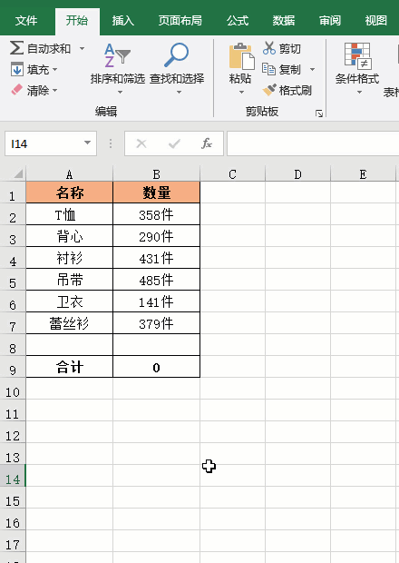The height and width of the screenshot is (563, 399).
Task: Expand the 查找和选择 dropdown arrow
Action: pyautogui.click(x=179, y=93)
